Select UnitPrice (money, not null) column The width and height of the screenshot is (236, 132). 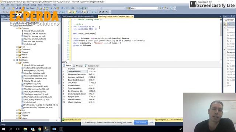click(35, 36)
